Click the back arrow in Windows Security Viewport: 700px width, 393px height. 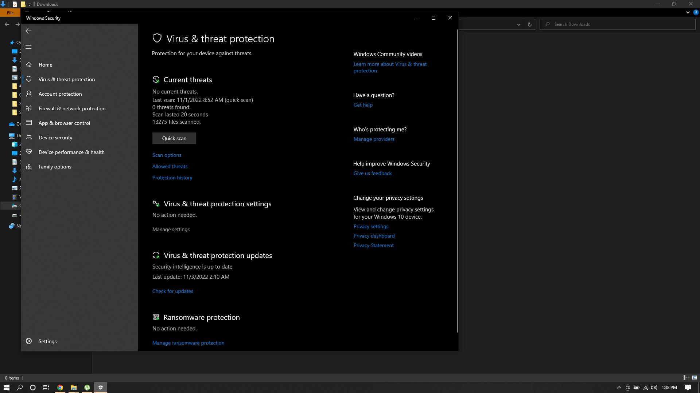tap(28, 31)
